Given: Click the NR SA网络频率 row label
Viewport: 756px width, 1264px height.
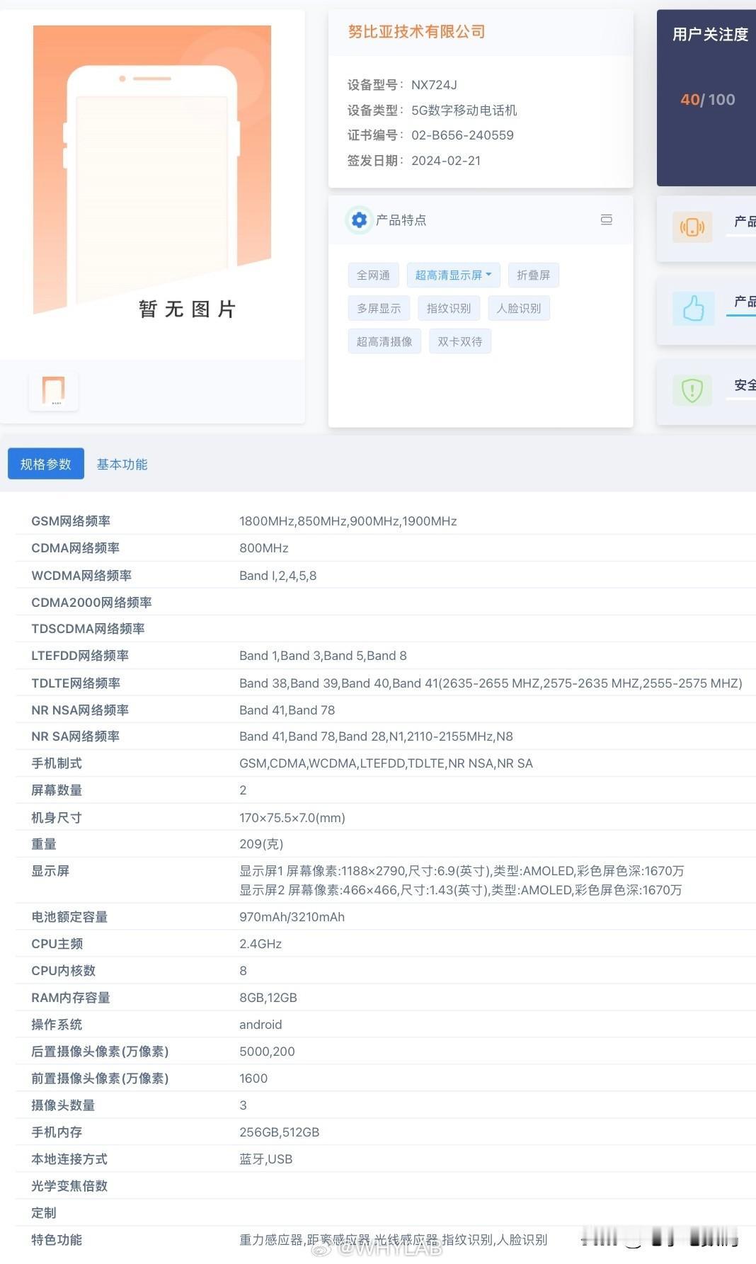Looking at the screenshot, I should [x=76, y=736].
